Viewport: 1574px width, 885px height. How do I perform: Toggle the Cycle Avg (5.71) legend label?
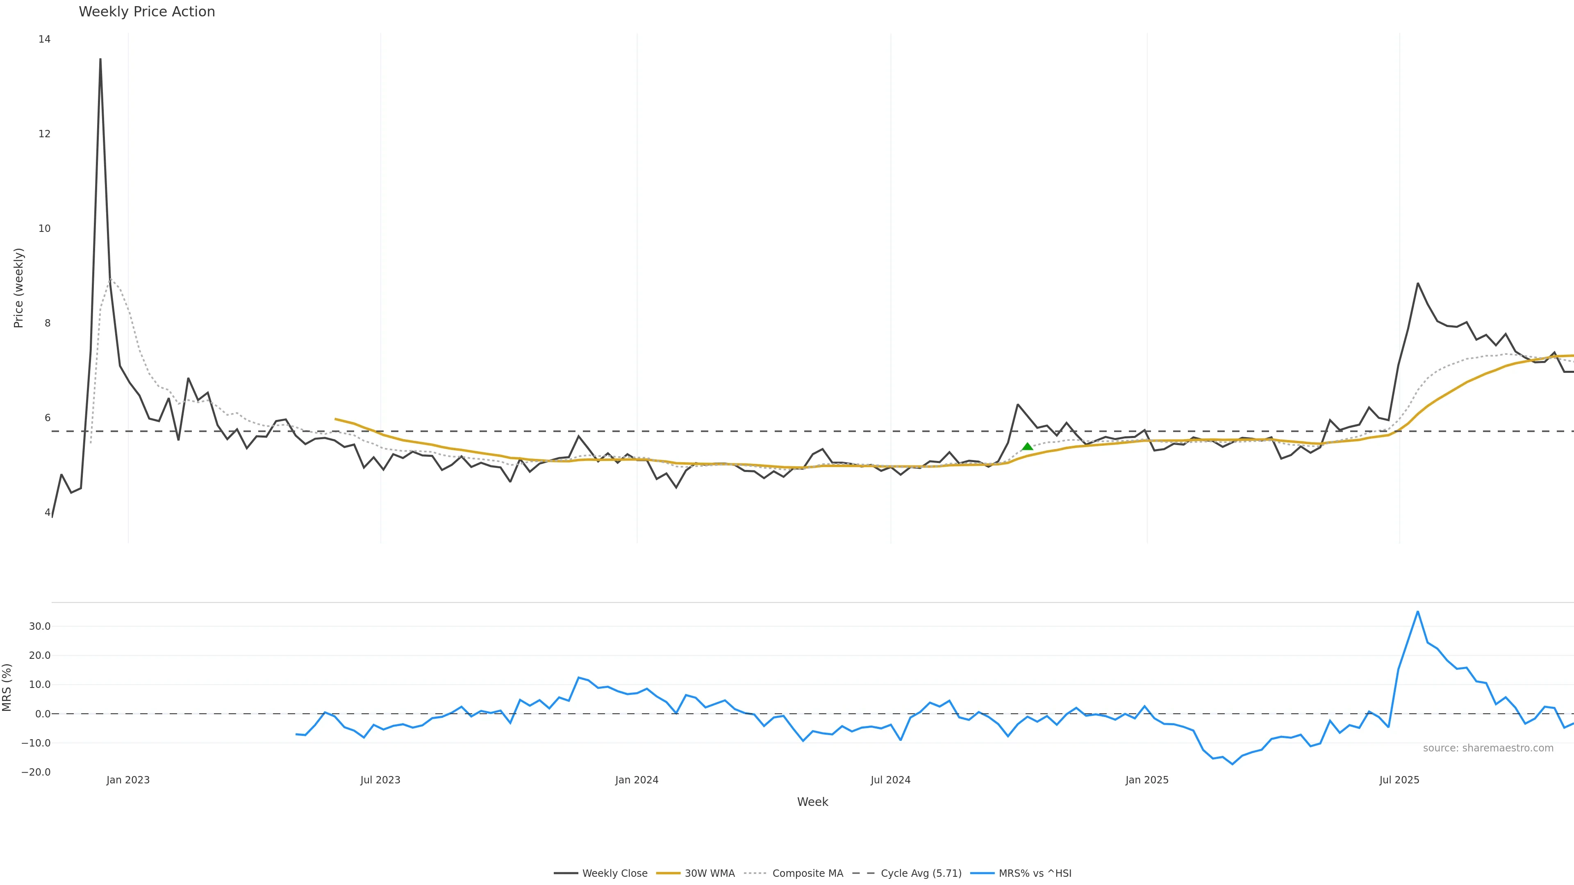[921, 874]
